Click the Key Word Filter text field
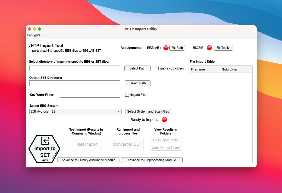Viewport: 282px width, 193px height. (x=90, y=95)
